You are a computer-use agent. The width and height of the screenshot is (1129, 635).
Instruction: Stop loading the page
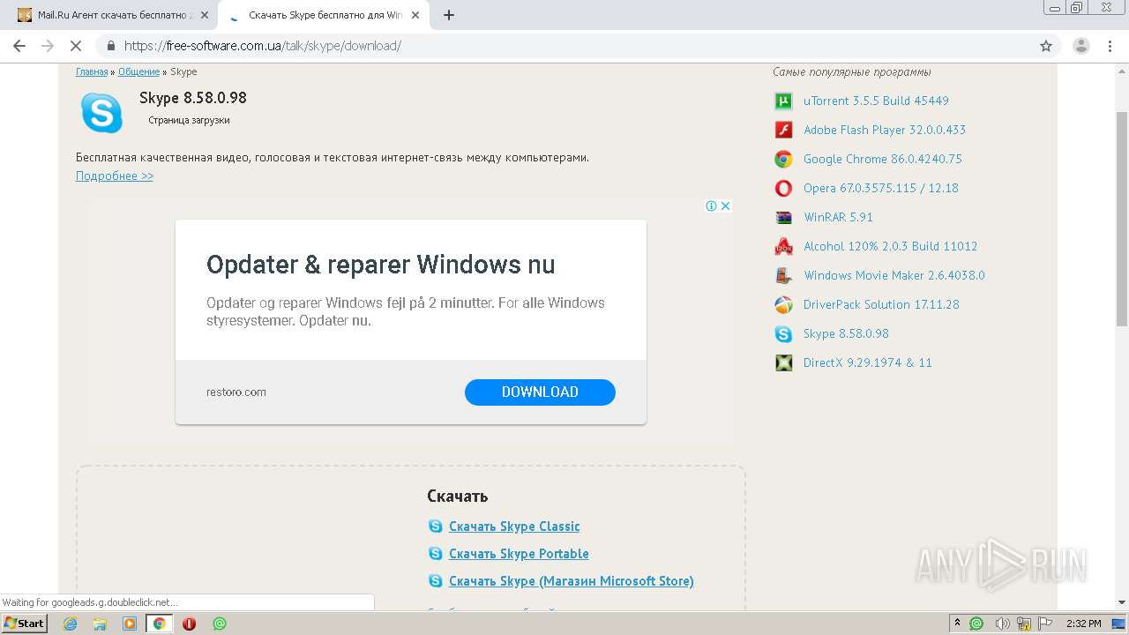pyautogui.click(x=76, y=46)
